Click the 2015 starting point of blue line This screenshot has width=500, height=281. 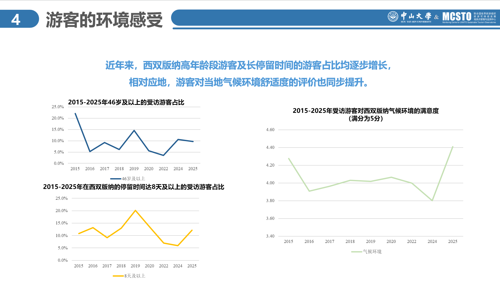coord(75,113)
